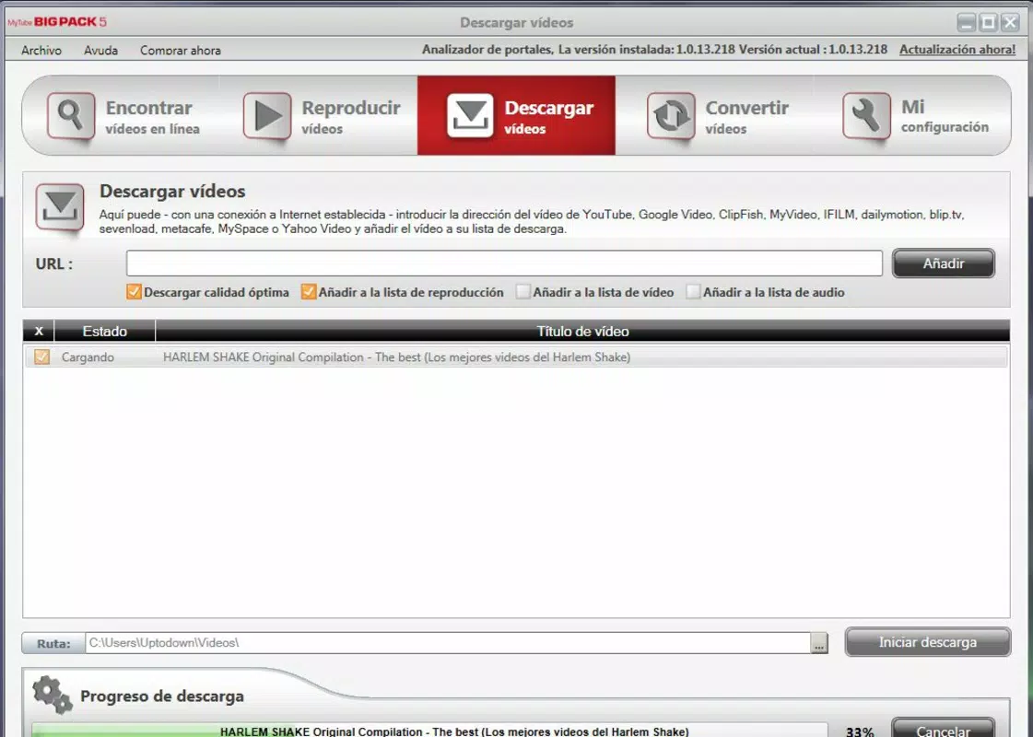Open the Mi configuración tab
Image resolution: width=1033 pixels, height=737 pixels.
tap(912, 115)
